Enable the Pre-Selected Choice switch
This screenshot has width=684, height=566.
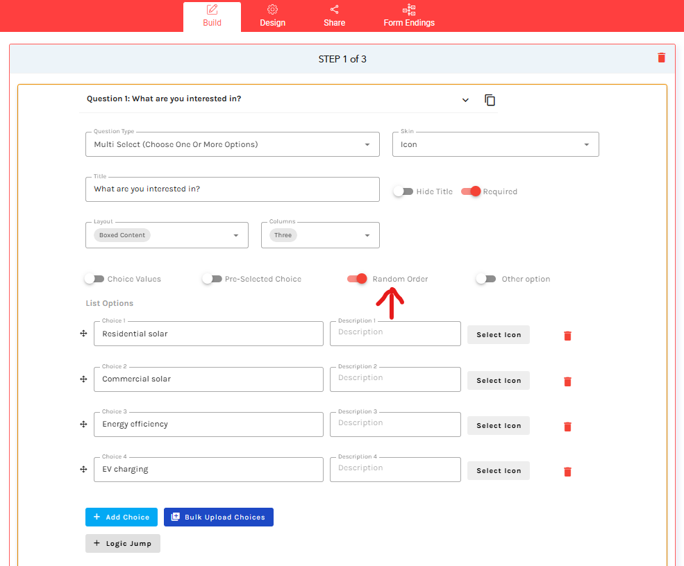tap(212, 279)
